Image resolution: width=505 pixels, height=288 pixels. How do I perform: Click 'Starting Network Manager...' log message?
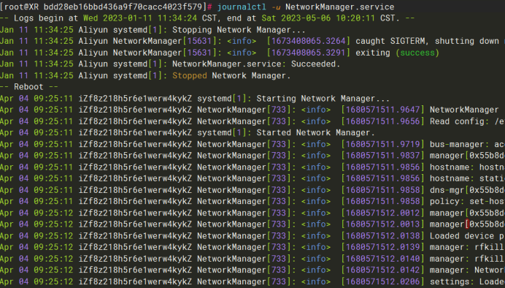(323, 99)
